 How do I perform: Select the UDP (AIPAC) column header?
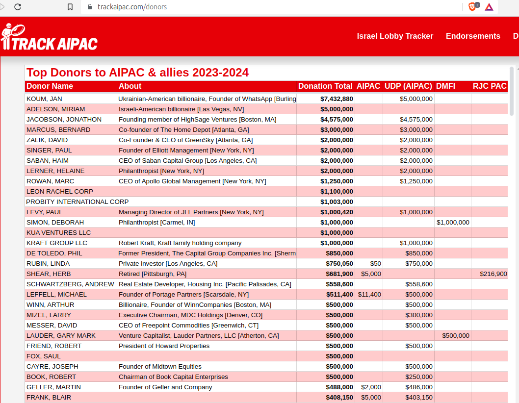point(408,86)
